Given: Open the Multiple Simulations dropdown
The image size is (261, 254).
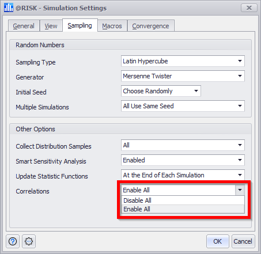Looking at the screenshot, I should [183, 106].
